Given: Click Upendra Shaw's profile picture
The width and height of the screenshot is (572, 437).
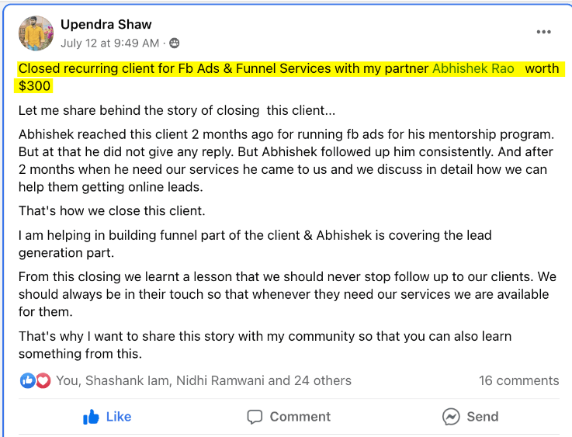Looking at the screenshot, I should point(36,33).
